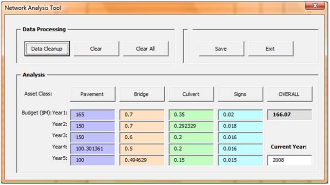This screenshot has width=330, height=185.
Task: Click the Budget ($M): Year1 label
Action: (x=44, y=113)
